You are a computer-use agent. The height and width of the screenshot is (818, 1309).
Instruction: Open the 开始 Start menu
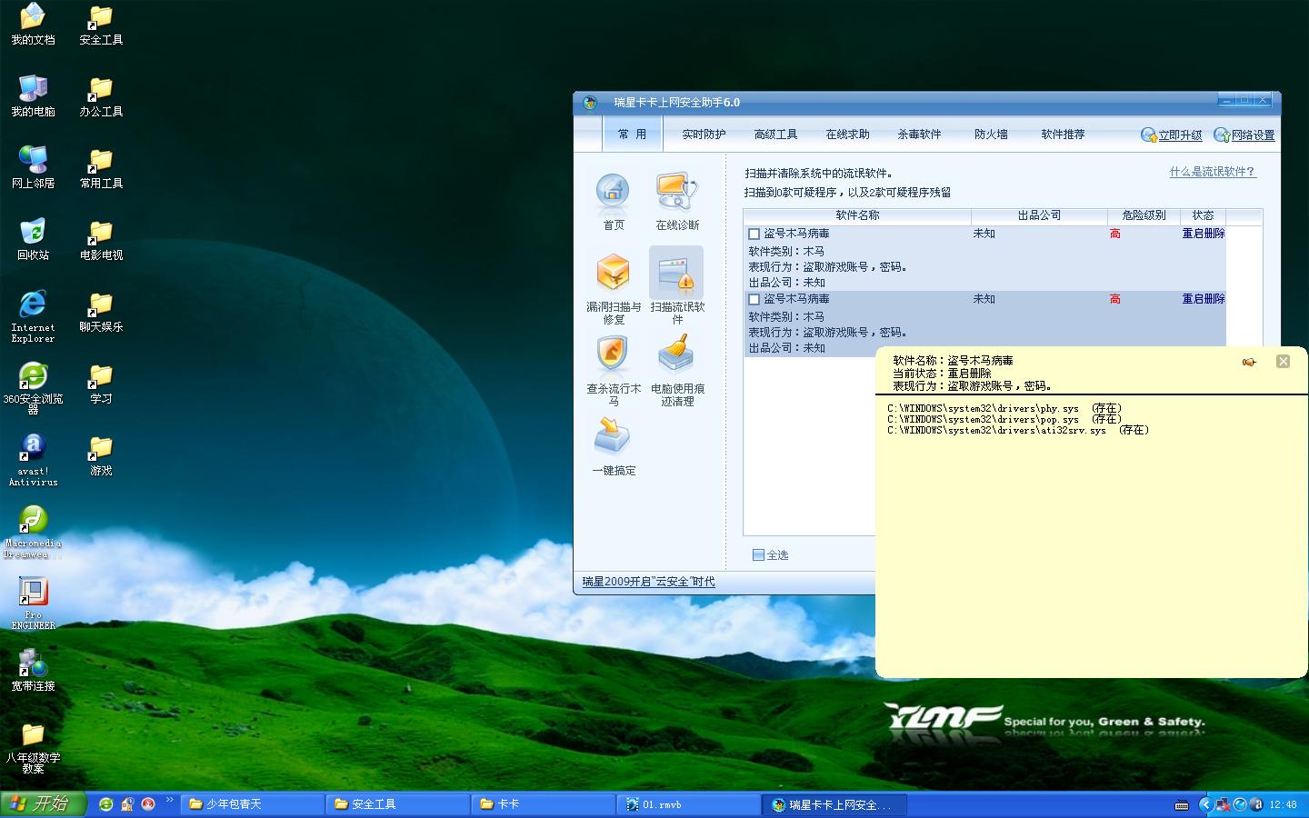pyautogui.click(x=43, y=804)
